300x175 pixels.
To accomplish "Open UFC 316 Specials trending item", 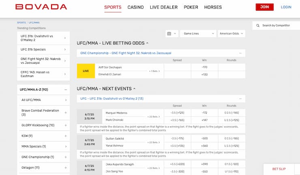I will pyautogui.click(x=43, y=49).
